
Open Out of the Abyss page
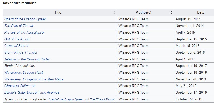(17, 39)
